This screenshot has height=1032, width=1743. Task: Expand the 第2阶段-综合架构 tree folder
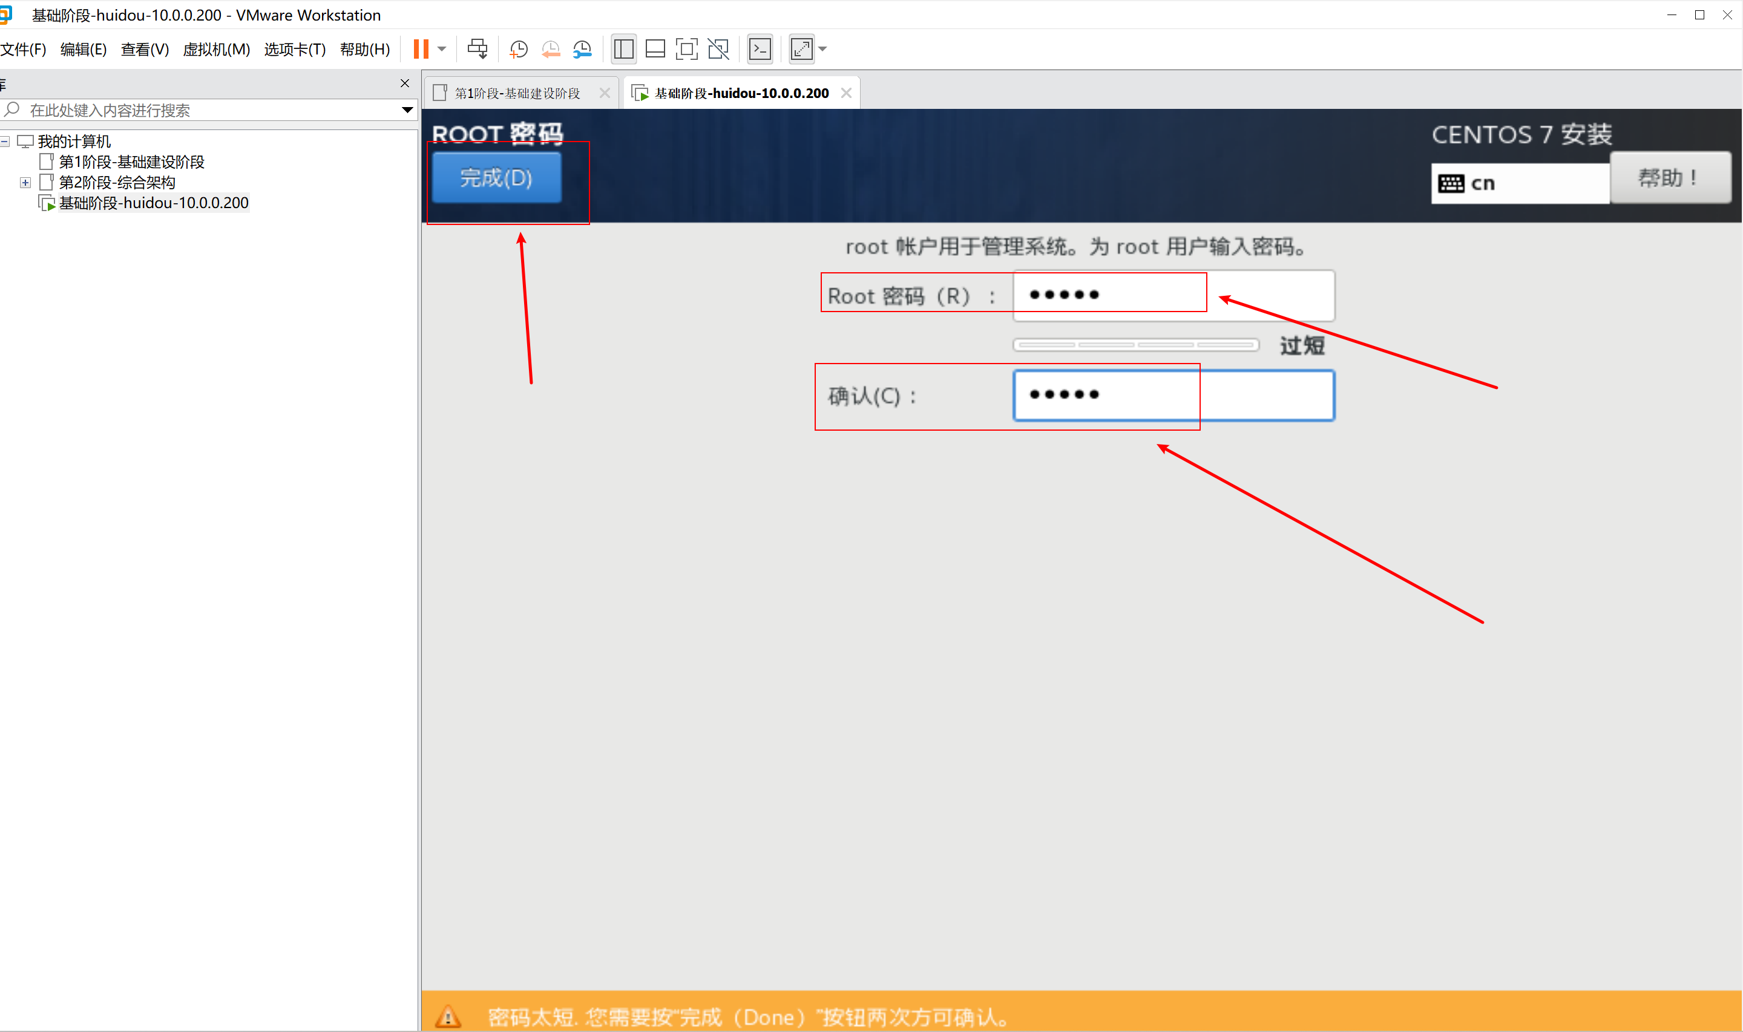tap(26, 182)
